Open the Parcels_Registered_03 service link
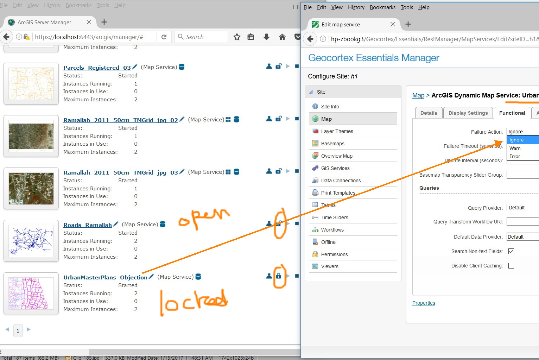The image size is (539, 360). (x=97, y=68)
